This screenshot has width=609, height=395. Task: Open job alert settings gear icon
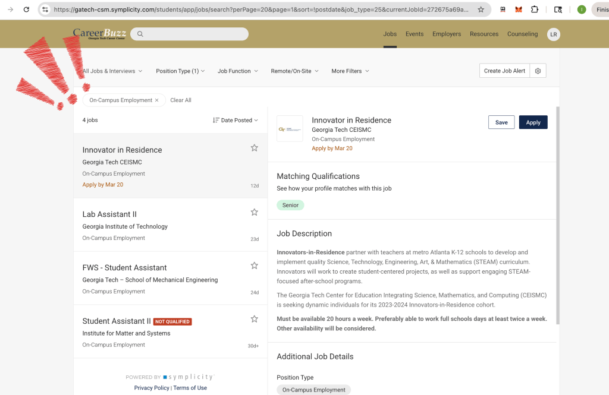tap(538, 71)
